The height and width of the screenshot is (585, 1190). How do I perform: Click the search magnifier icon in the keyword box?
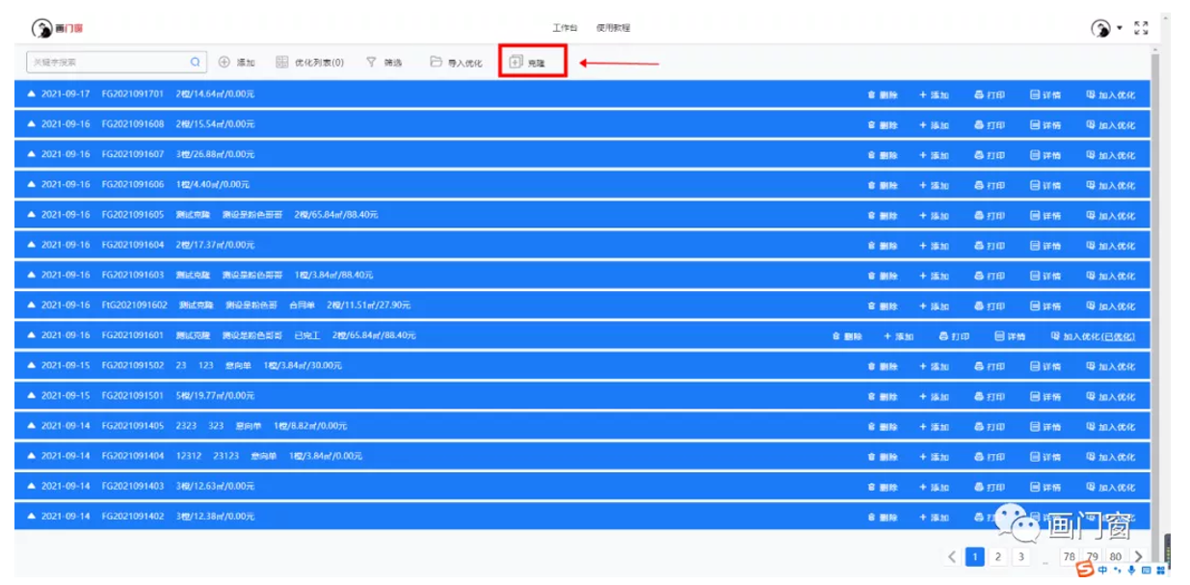pyautogui.click(x=196, y=62)
